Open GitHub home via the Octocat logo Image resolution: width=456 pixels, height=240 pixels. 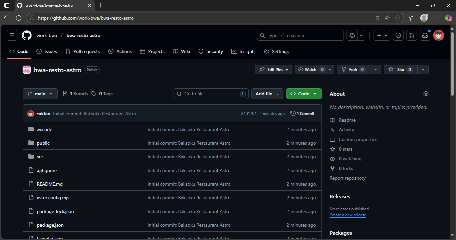tap(26, 35)
